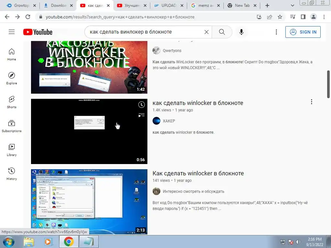Open Subscriptions in the sidebar

pos(12,126)
